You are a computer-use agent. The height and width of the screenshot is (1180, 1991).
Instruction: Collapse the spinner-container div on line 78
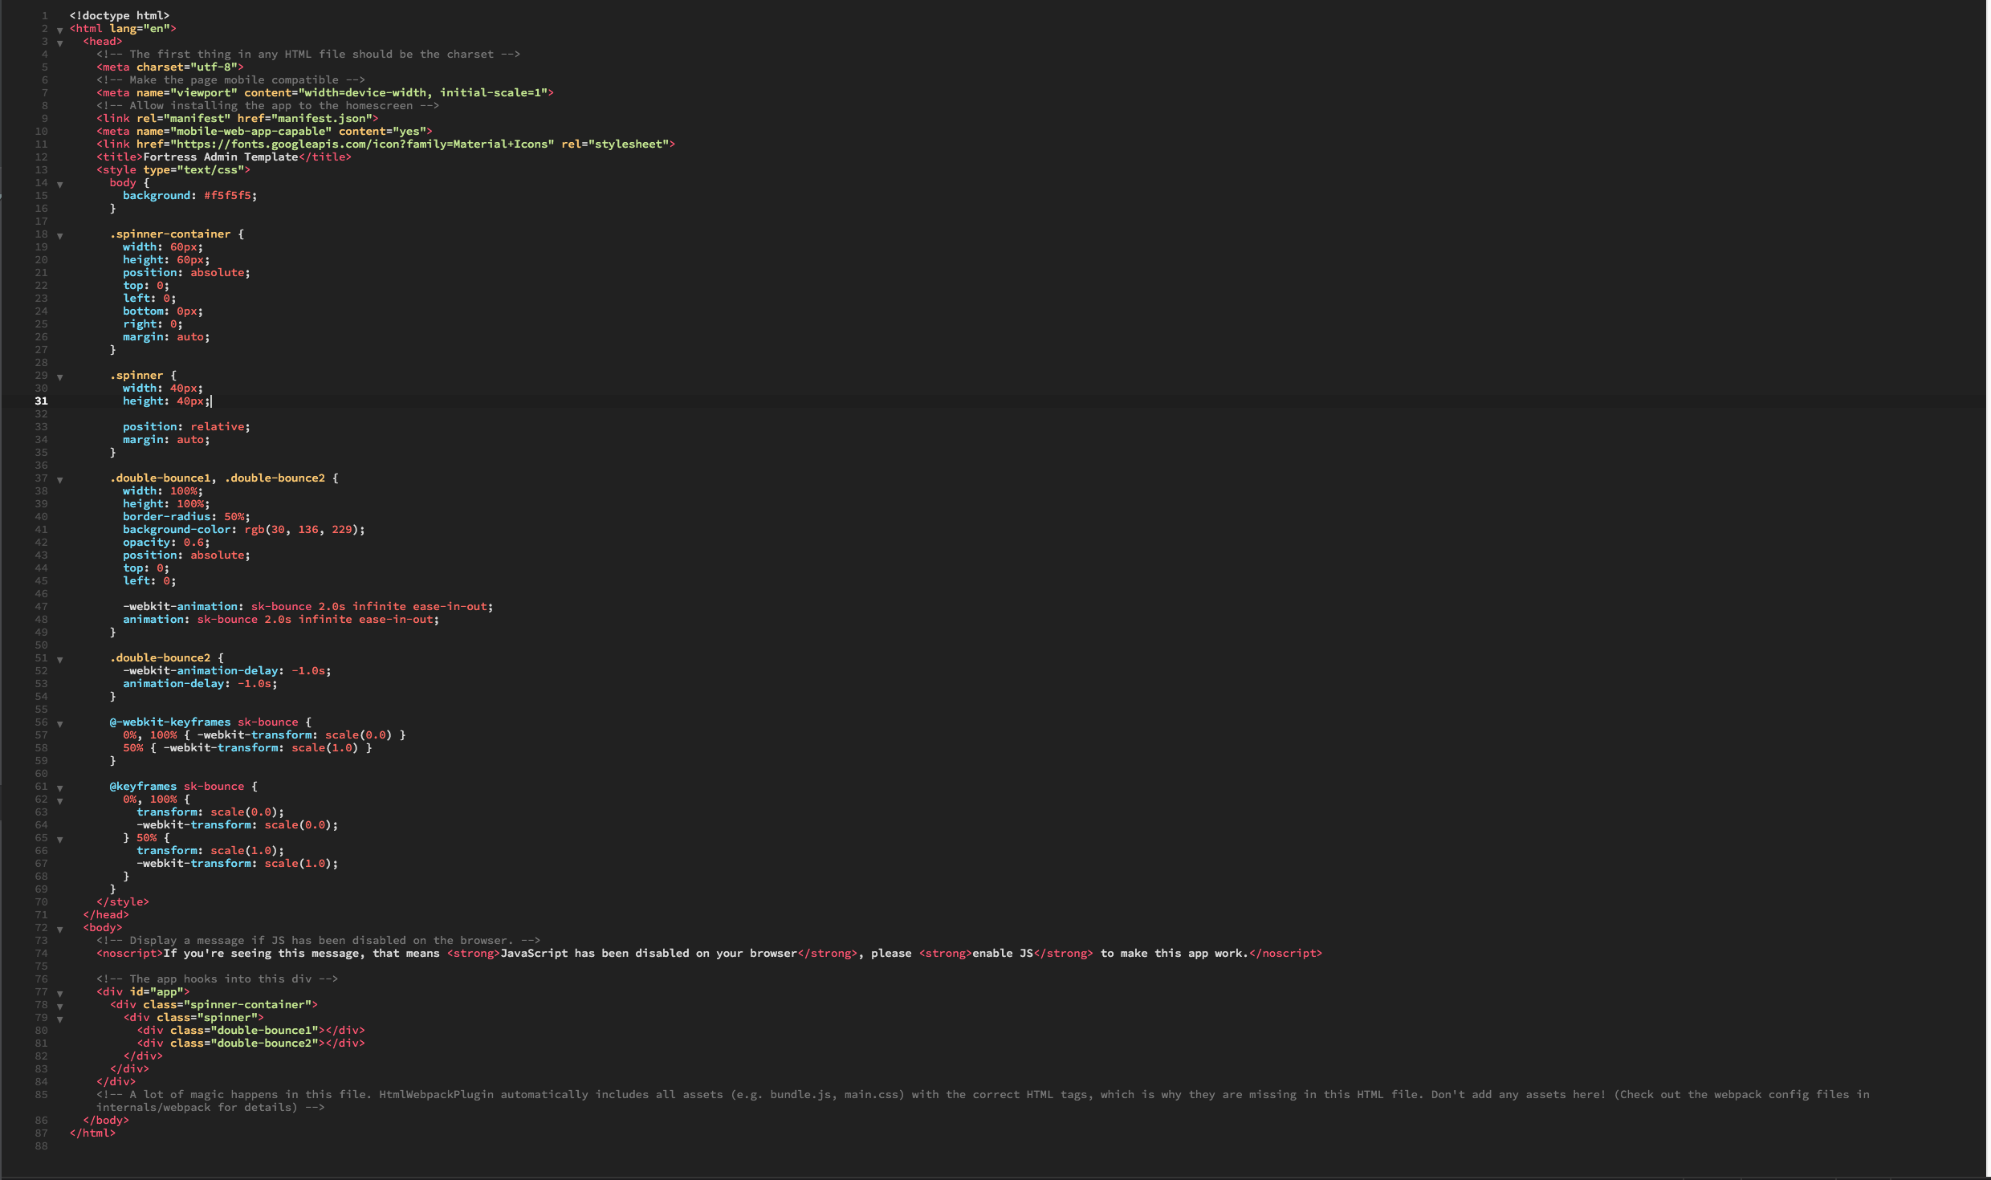(x=61, y=1006)
